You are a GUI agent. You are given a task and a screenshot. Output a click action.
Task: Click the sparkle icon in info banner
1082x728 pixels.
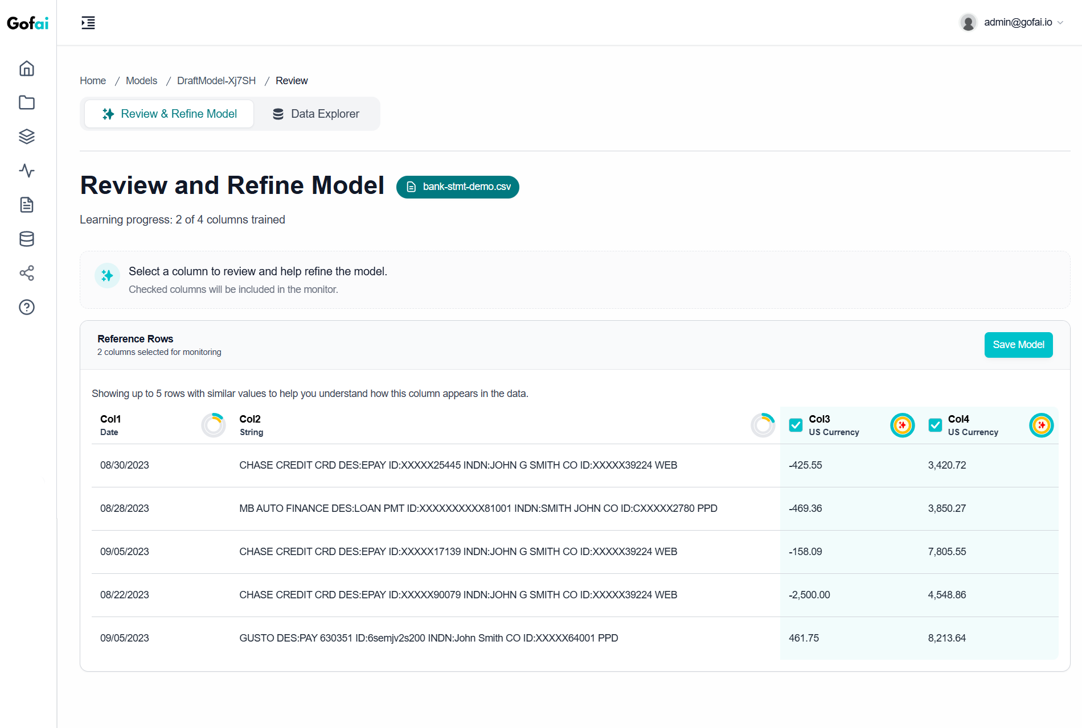click(x=107, y=276)
